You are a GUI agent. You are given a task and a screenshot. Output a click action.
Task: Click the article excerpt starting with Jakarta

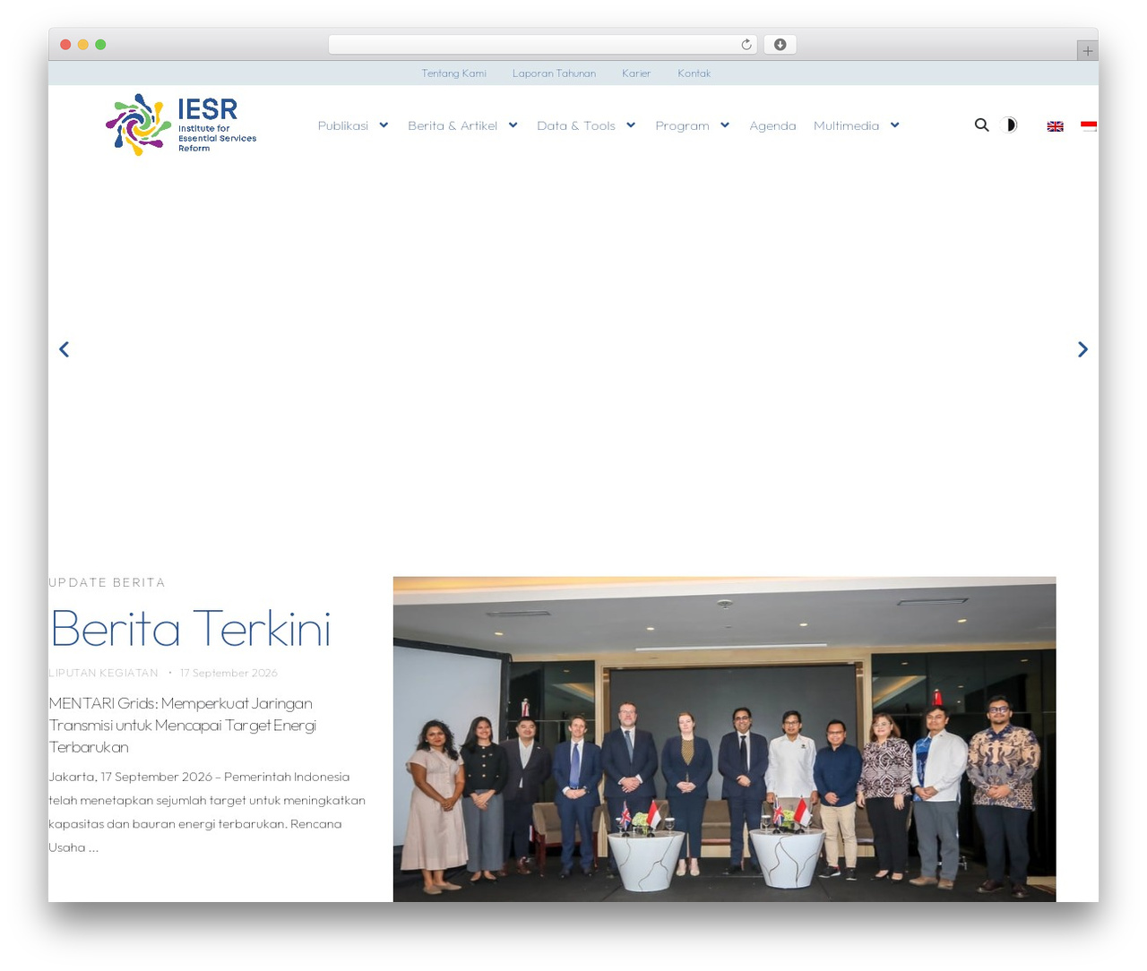pos(207,812)
